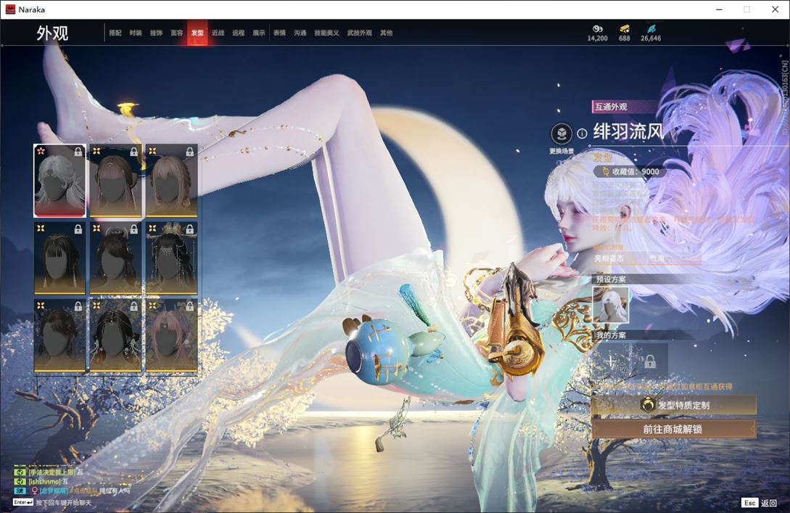Select the white-haired hairstyle thumbnail with red star
790x513 pixels.
pos(60,181)
